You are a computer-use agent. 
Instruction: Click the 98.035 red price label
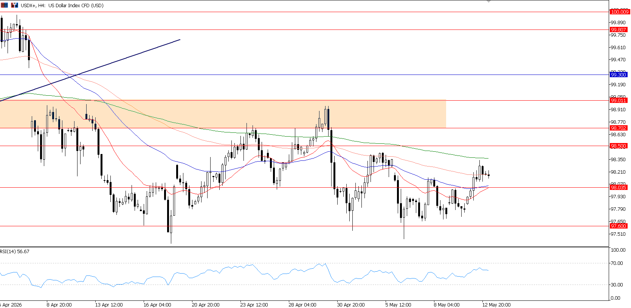pos(619,187)
